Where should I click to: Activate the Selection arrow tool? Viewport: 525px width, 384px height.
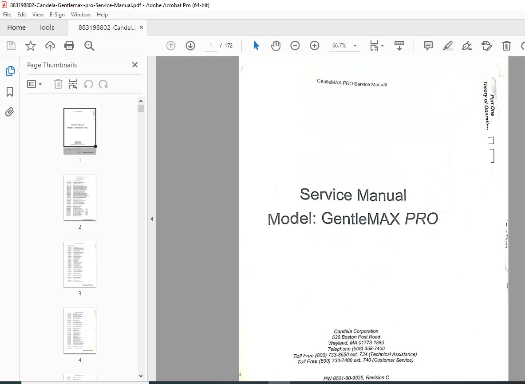click(x=256, y=46)
